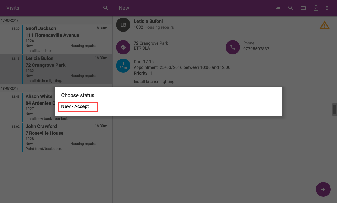The height and width of the screenshot is (203, 337).
Task: Tap 'Paint front/back door.' description
Action: click(x=44, y=149)
